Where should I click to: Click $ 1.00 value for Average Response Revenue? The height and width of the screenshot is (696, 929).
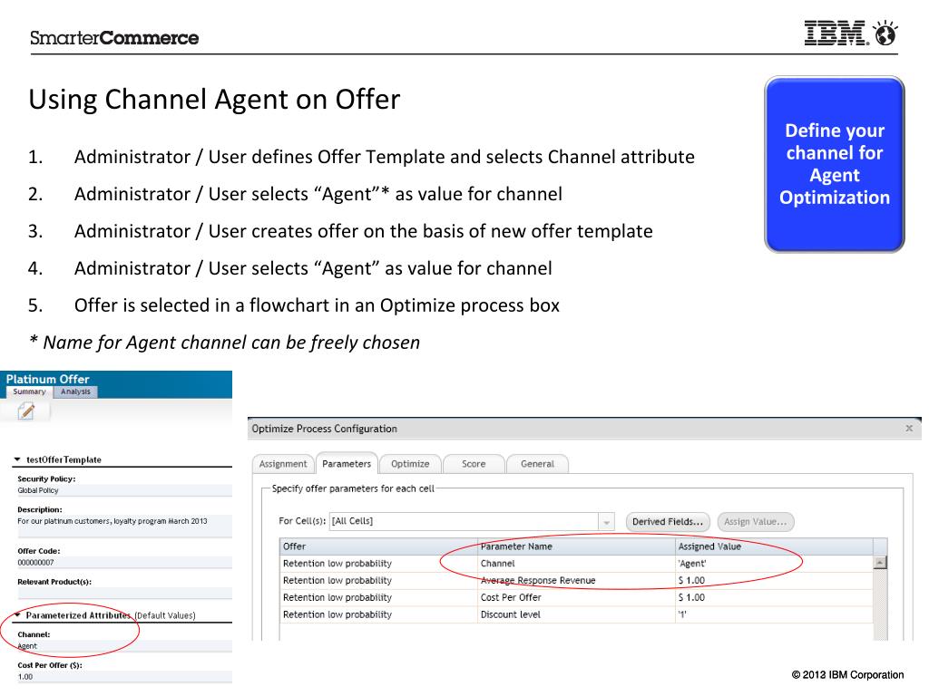click(x=774, y=581)
